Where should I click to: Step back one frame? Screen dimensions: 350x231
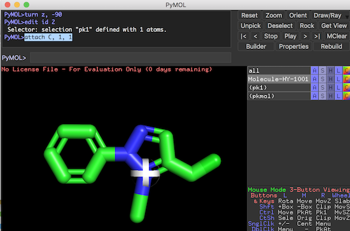[x=255, y=36]
